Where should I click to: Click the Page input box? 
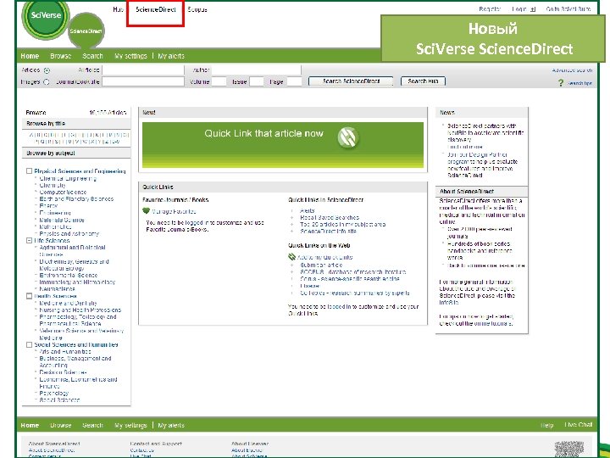pyautogui.click(x=294, y=81)
